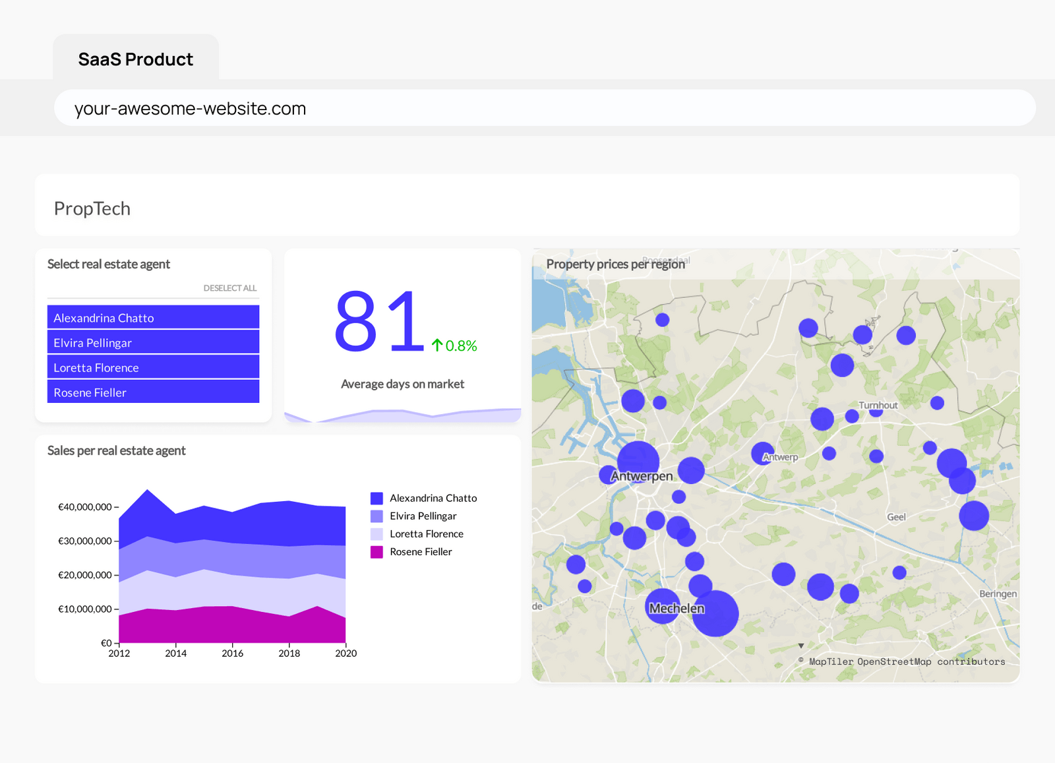
Task: Click the purple Rosene Fieller legend swatch
Action: tap(377, 552)
